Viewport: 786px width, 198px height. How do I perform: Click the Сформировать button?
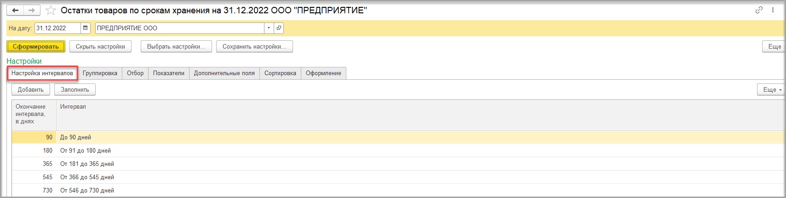point(36,46)
